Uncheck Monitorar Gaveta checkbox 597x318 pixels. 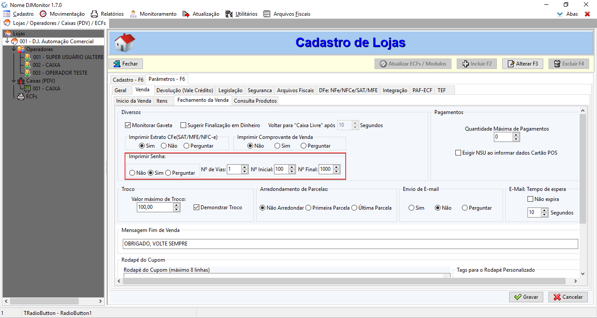click(128, 125)
